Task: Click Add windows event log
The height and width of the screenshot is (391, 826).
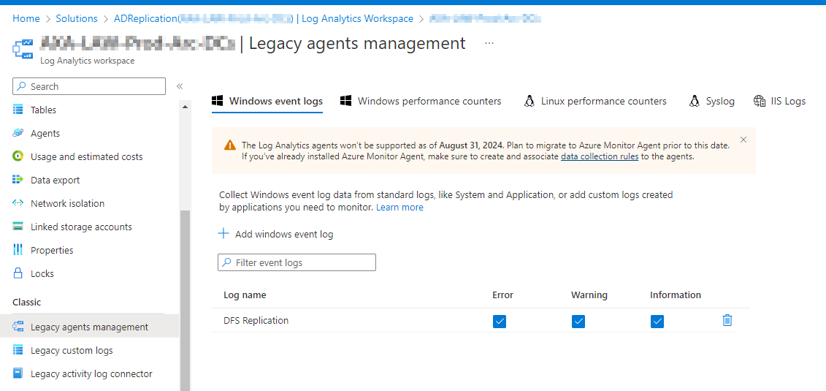Action: coord(276,234)
